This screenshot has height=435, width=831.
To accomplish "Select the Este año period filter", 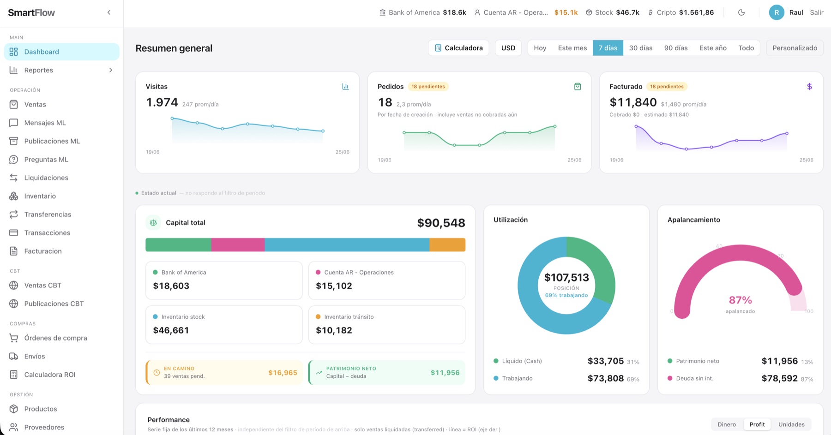I will [x=713, y=48].
